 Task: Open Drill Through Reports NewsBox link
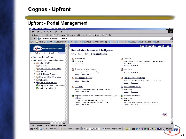83,78
